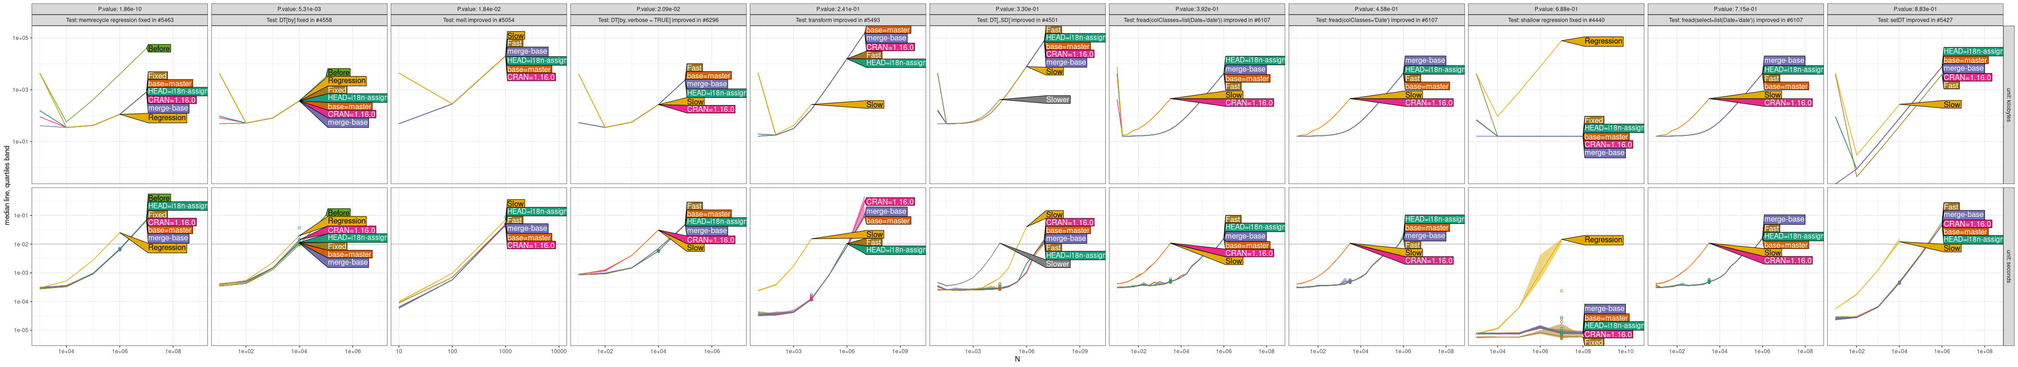2018x367 pixels.
Task: Click the gray 'Slower' label in DT[,.SD] kilobytes plot
Action: [1057, 100]
